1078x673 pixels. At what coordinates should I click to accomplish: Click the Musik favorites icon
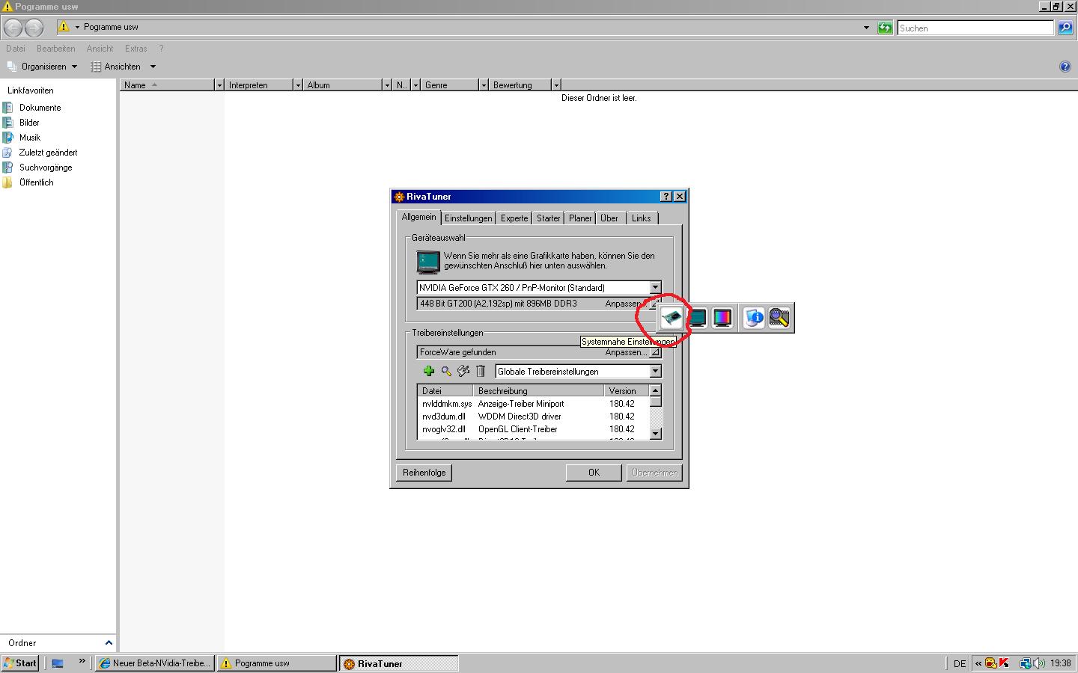point(8,138)
